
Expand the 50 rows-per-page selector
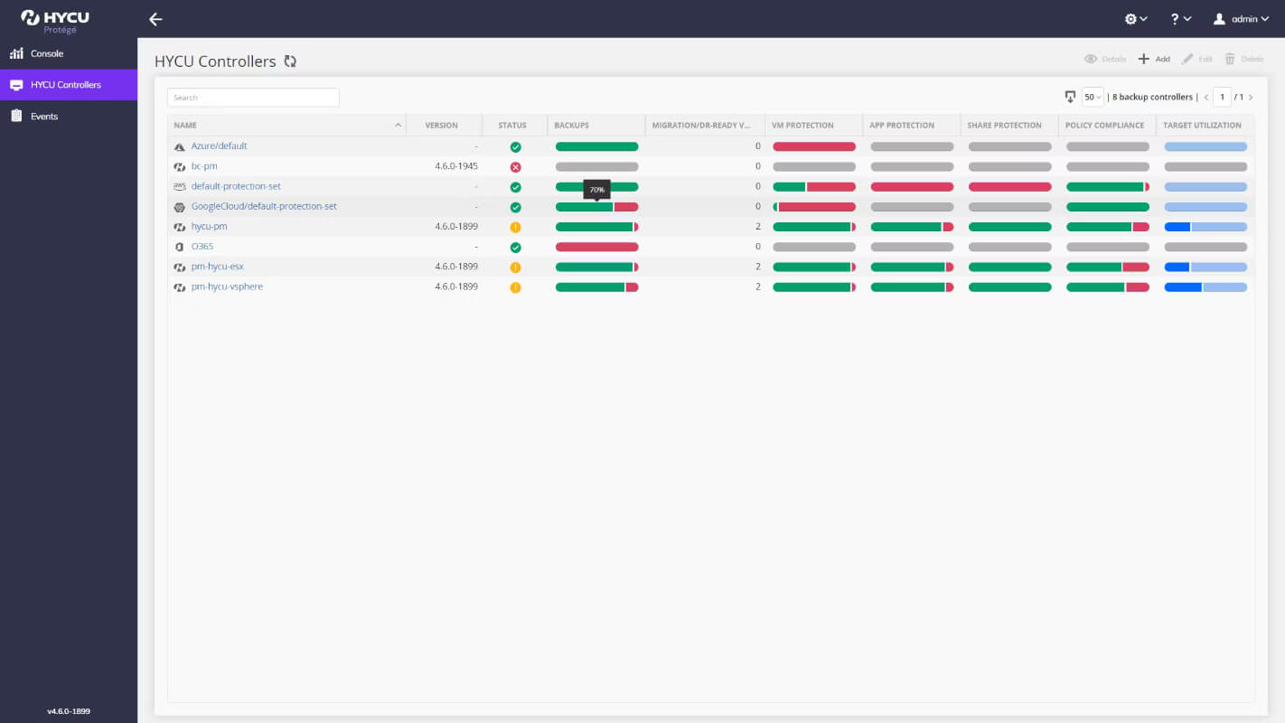pyautogui.click(x=1093, y=97)
